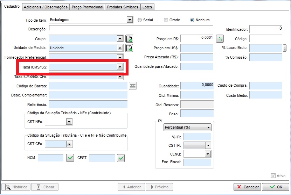
Task: Click the add new Unidade de Medida icon
Action: (x=129, y=48)
